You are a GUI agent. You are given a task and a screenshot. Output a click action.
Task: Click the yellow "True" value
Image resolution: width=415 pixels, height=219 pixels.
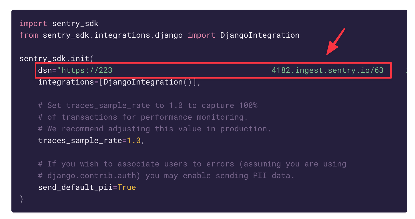point(127,187)
